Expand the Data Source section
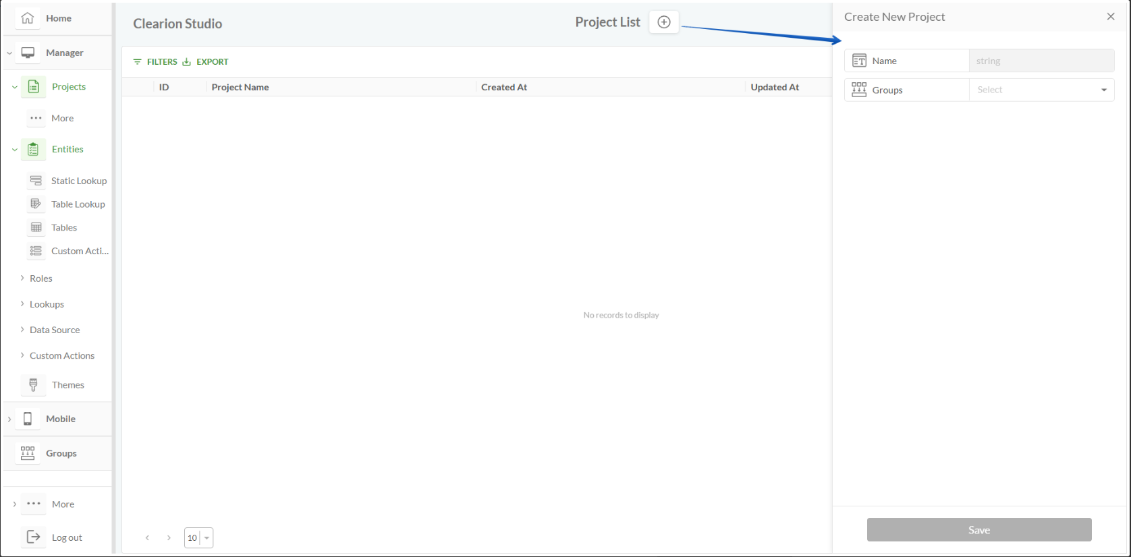 [22, 330]
